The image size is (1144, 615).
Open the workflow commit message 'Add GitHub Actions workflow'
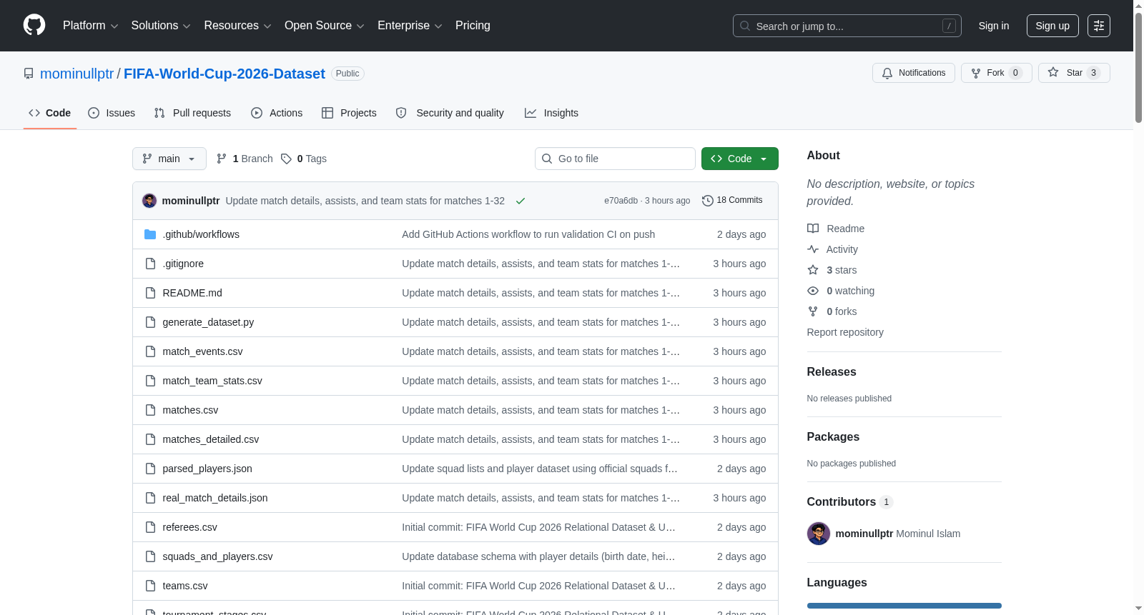(x=528, y=234)
